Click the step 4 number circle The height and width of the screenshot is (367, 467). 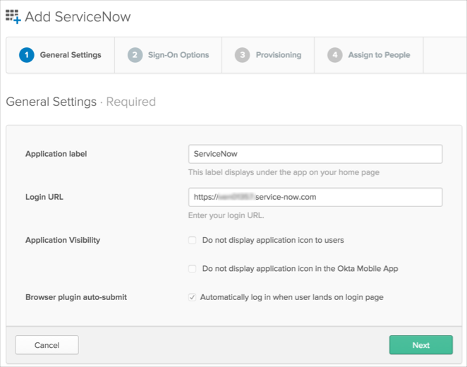[334, 55]
